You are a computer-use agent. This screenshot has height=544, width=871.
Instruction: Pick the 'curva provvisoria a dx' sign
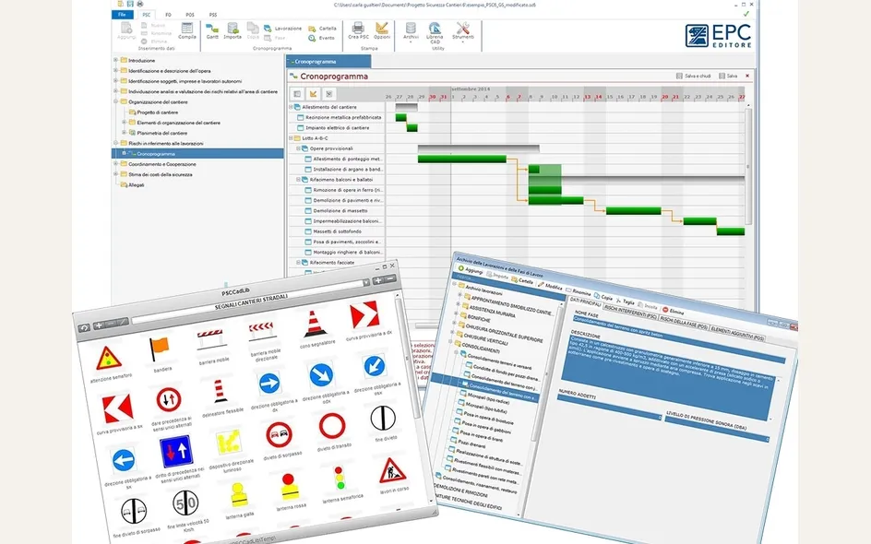(364, 314)
